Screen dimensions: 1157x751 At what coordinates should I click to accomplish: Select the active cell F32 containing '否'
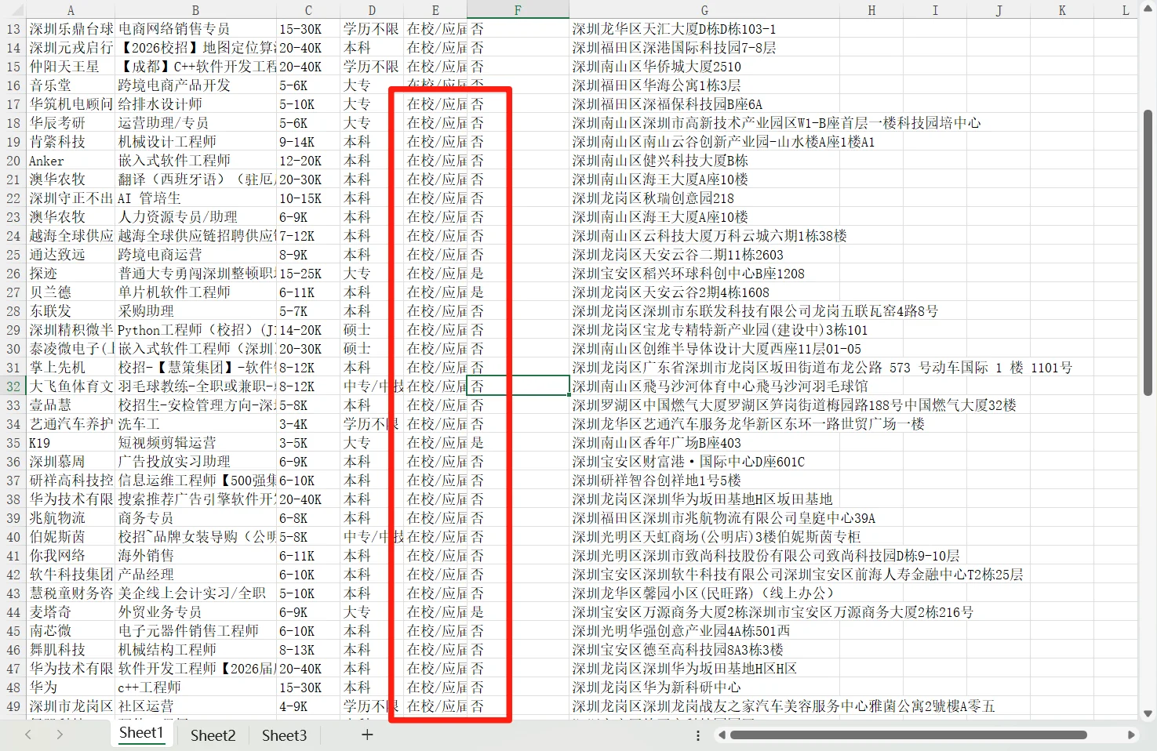pyautogui.click(x=518, y=386)
